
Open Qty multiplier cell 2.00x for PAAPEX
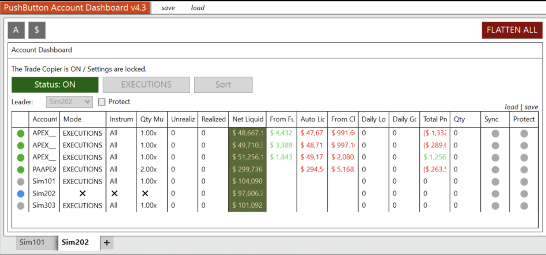(149, 169)
